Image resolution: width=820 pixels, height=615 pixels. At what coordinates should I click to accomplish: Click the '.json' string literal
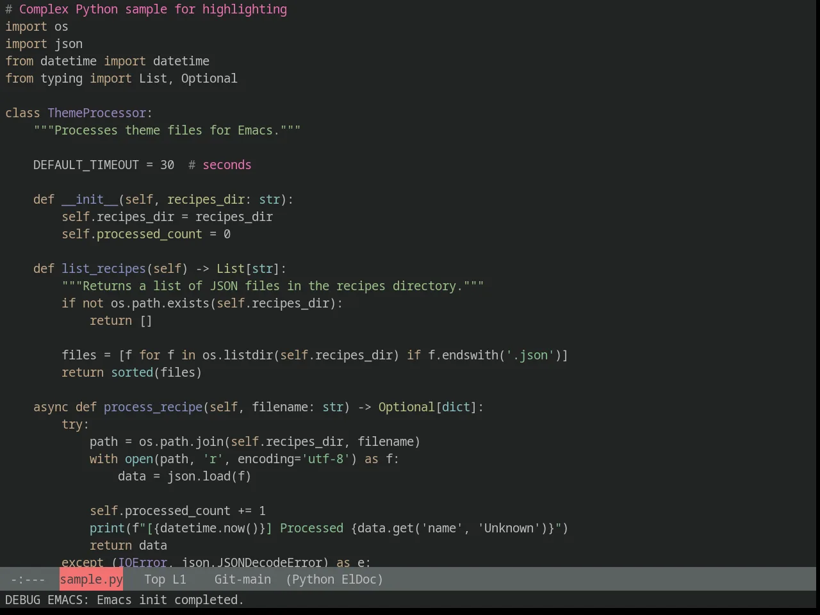pyautogui.click(x=530, y=355)
